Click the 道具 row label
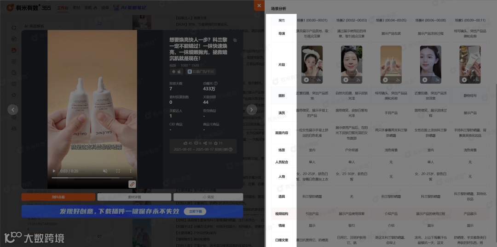497x247 pixels. (282, 196)
